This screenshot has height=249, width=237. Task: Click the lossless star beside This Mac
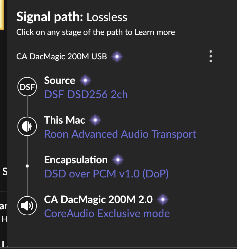[x=95, y=121]
